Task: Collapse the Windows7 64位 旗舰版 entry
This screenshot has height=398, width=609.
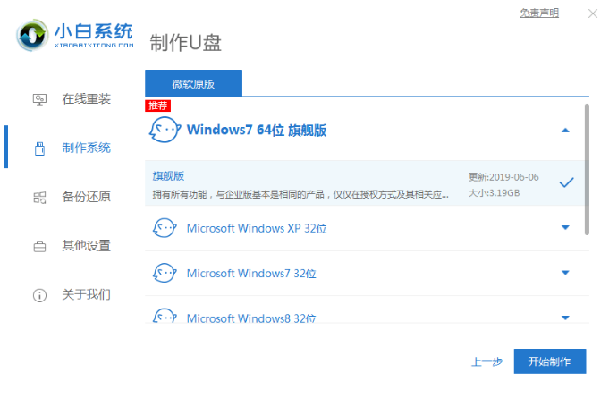Action: [x=565, y=131]
